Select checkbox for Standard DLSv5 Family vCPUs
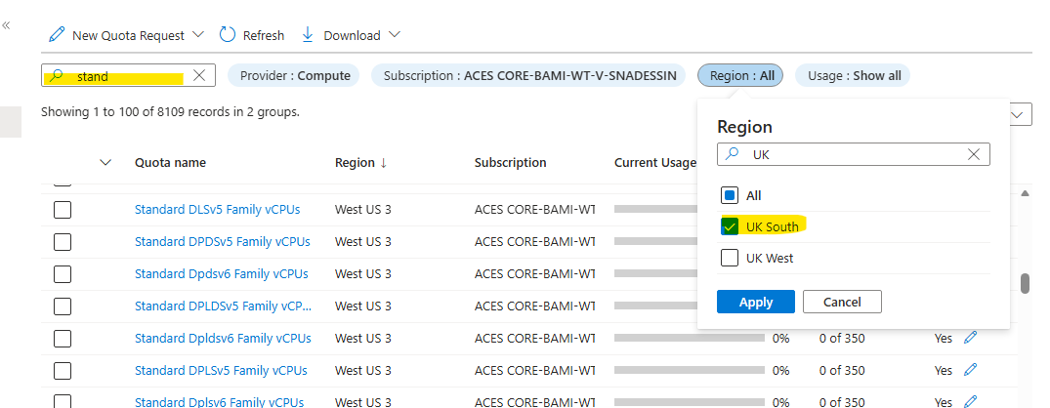Image resolution: width=1050 pixels, height=408 pixels. [63, 210]
